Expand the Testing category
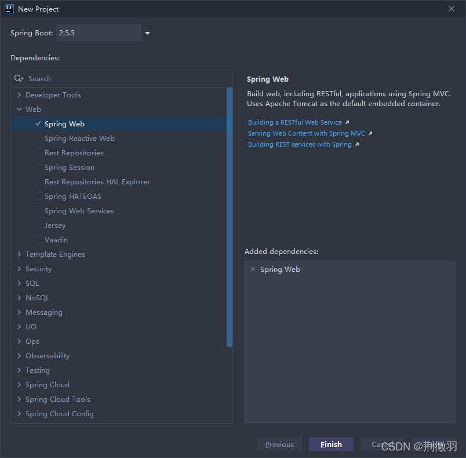Image resolution: width=466 pixels, height=458 pixels. coord(19,370)
